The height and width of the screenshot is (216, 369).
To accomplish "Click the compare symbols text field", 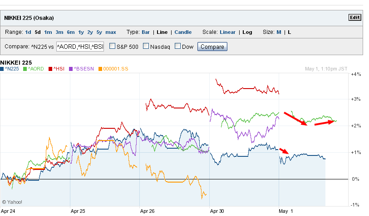I will [80, 47].
